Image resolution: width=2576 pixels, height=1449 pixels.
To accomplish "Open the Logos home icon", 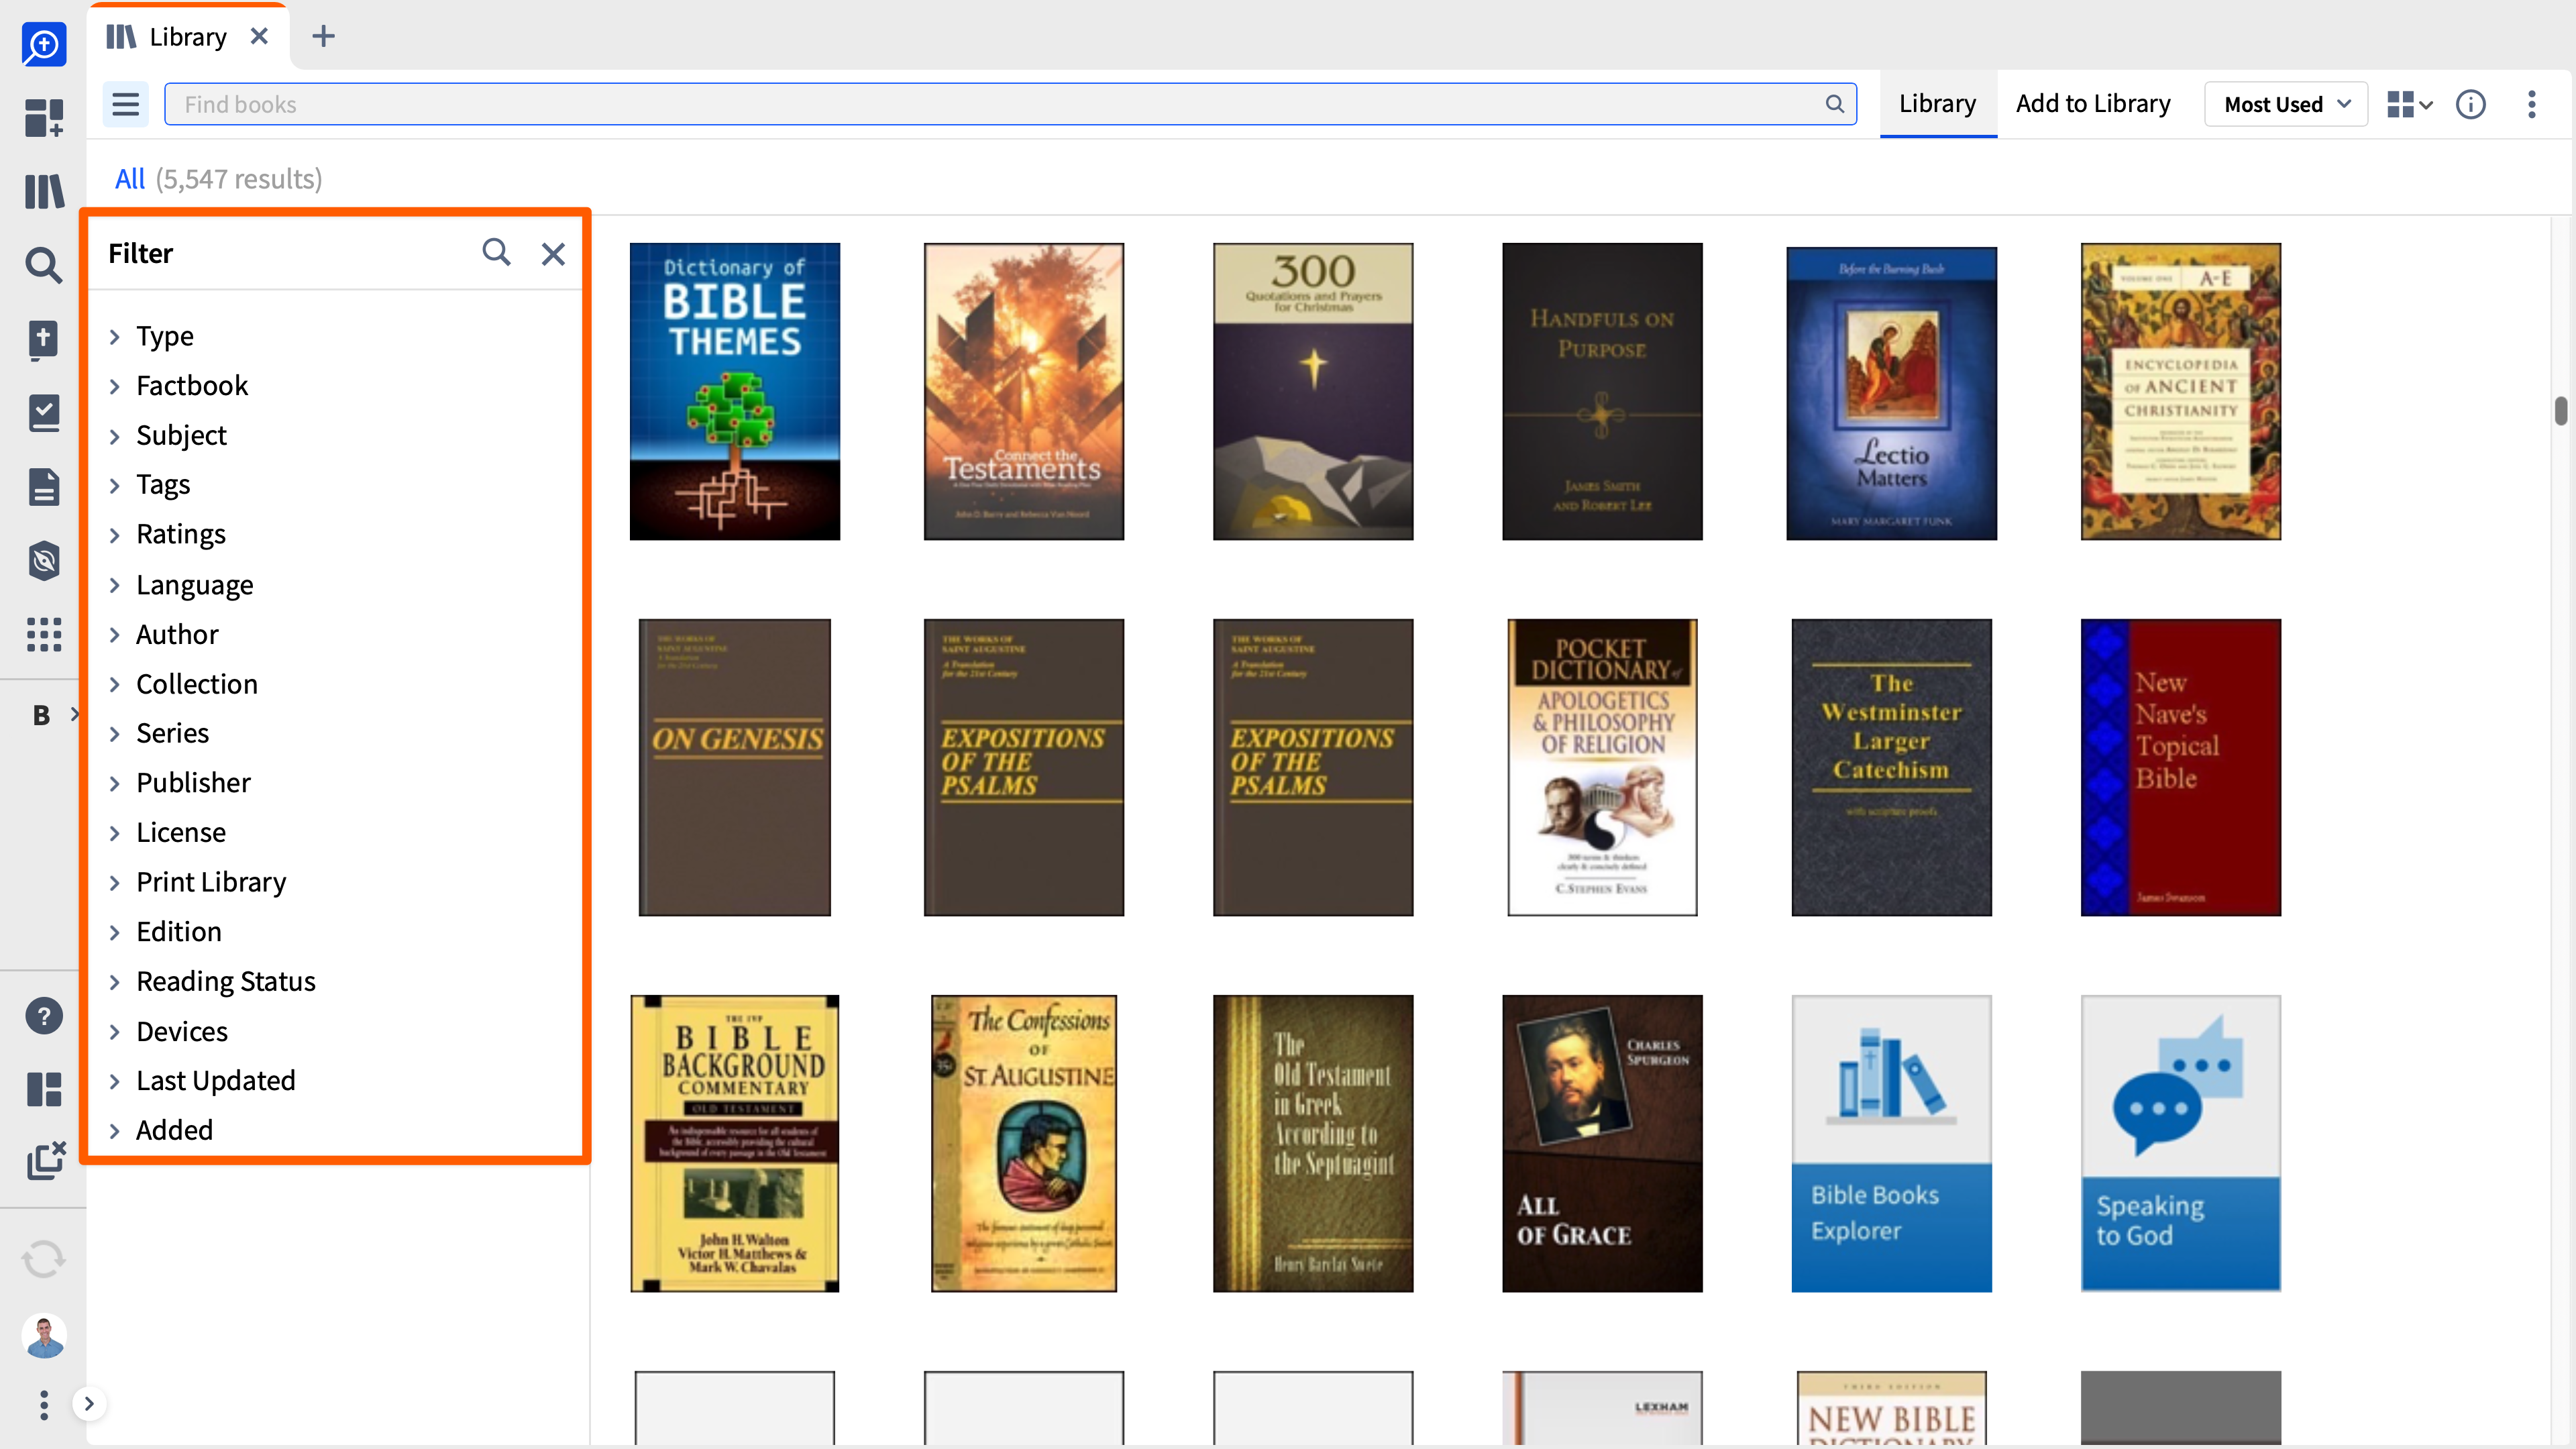I will 44,44.
